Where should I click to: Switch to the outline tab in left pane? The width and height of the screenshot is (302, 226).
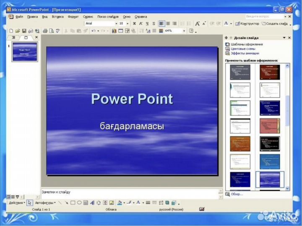(x=13, y=38)
